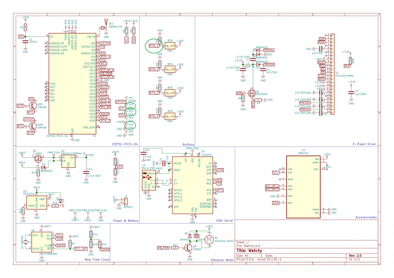
Task: Click the R1 10K resistor symbol
Action: pos(25,27)
